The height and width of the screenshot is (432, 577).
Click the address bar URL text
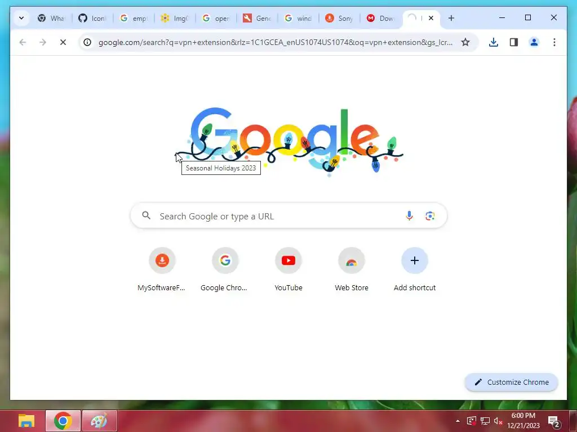point(275,42)
